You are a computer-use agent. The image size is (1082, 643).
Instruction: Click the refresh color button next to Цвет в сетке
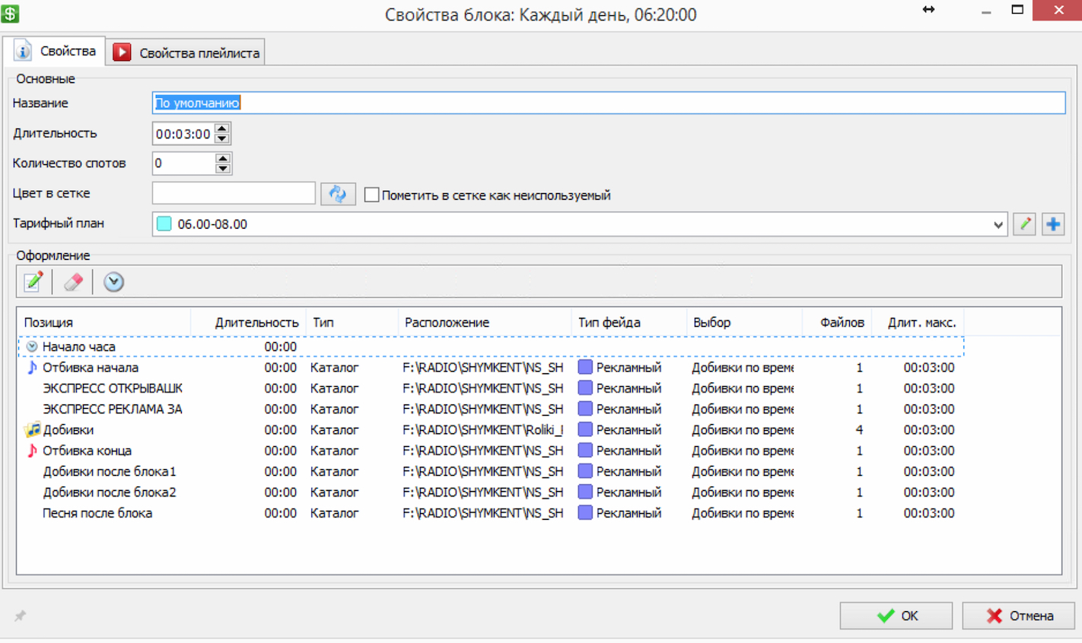[338, 194]
